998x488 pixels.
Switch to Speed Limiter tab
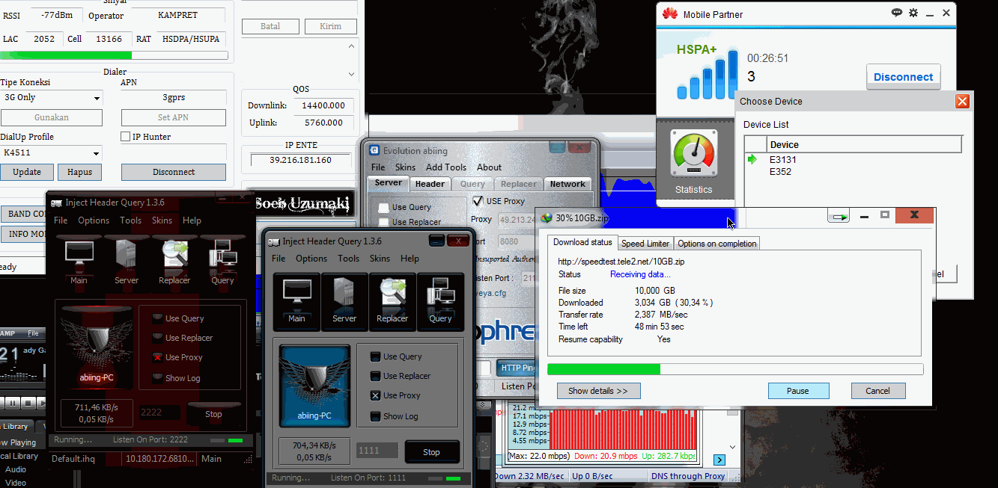click(x=645, y=244)
